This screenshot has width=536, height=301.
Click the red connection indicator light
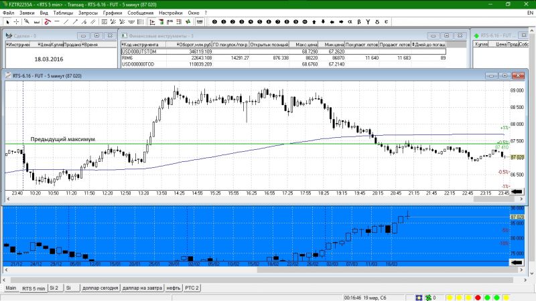478,298
